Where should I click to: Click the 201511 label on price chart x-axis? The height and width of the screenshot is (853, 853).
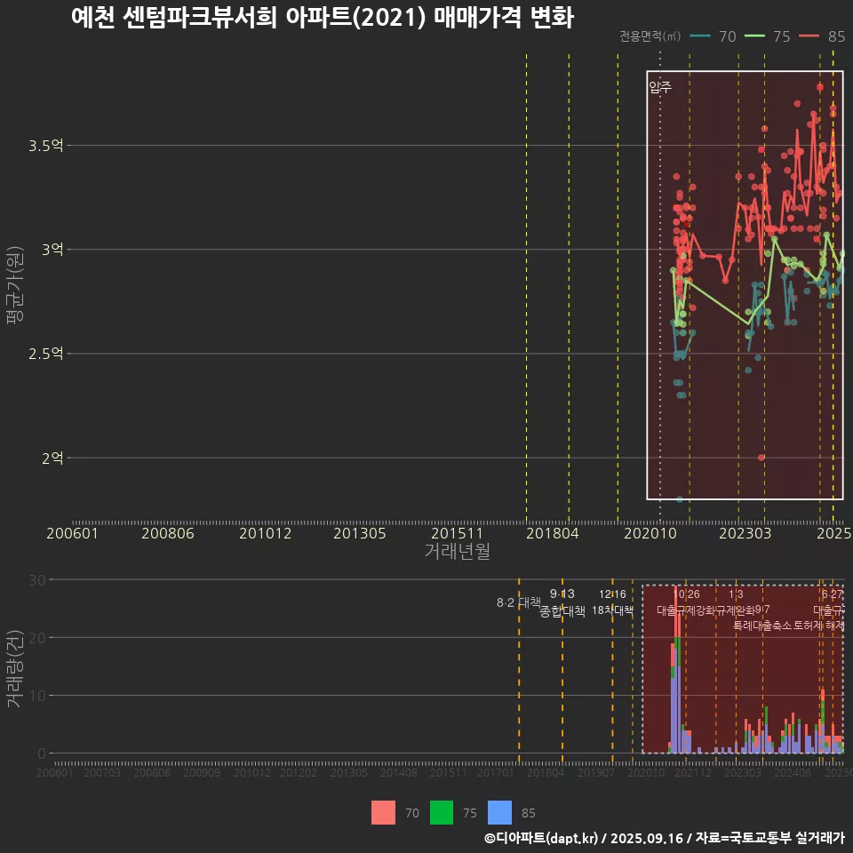457,533
